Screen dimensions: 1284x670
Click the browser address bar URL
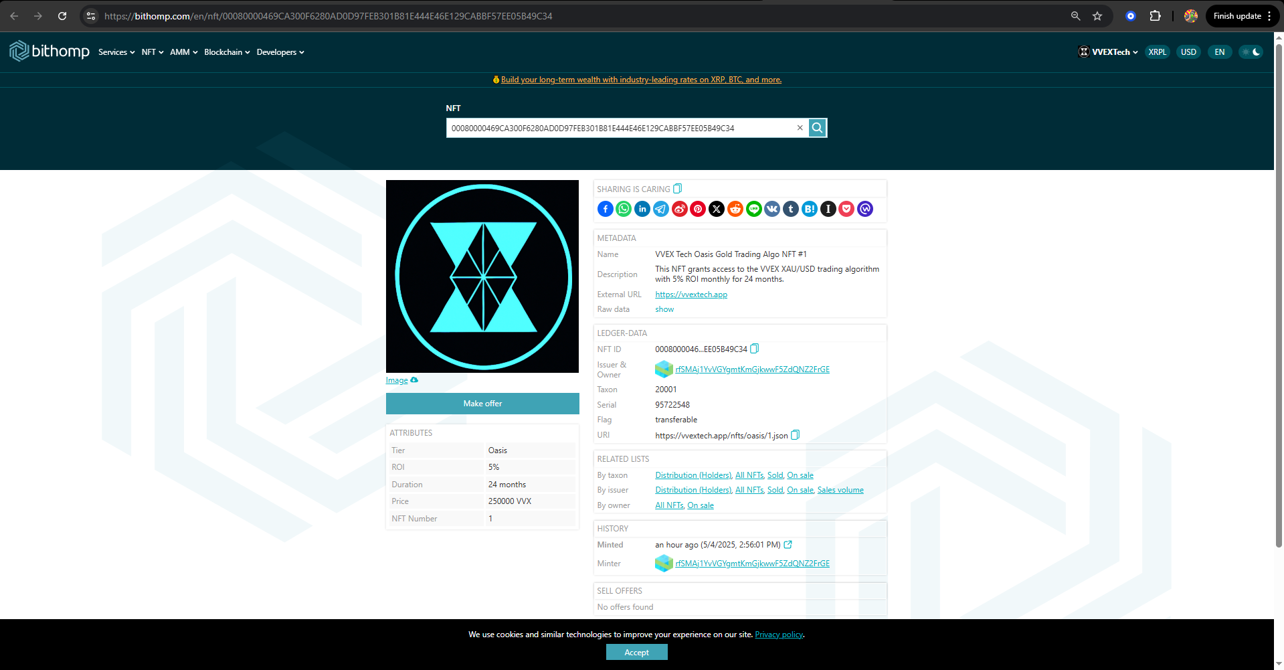point(329,16)
